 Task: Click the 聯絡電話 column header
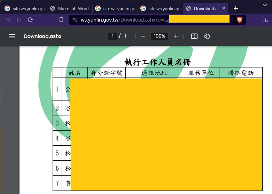pos(241,73)
